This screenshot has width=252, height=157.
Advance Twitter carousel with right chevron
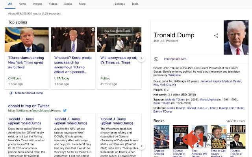click(141, 146)
